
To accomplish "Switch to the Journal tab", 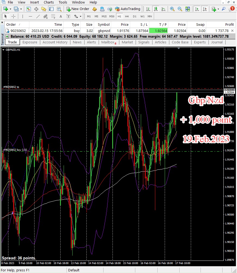I will tap(217, 42).
